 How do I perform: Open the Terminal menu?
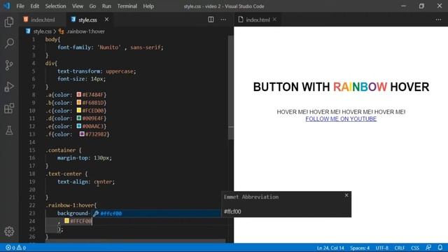point(127,6)
